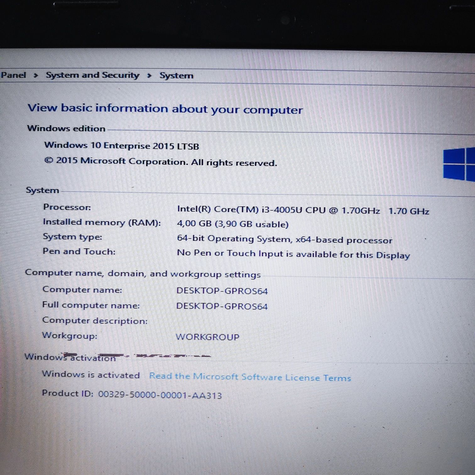Select the Microsoft Corporation copyright line
Image resolution: width=475 pixels, height=475 pixels.
(161, 162)
